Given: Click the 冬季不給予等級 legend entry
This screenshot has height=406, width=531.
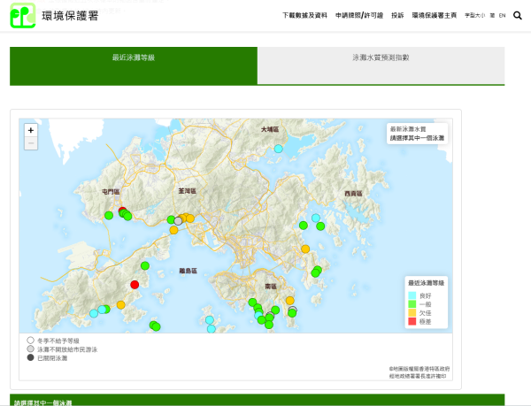Looking at the screenshot, I should 53,341.
